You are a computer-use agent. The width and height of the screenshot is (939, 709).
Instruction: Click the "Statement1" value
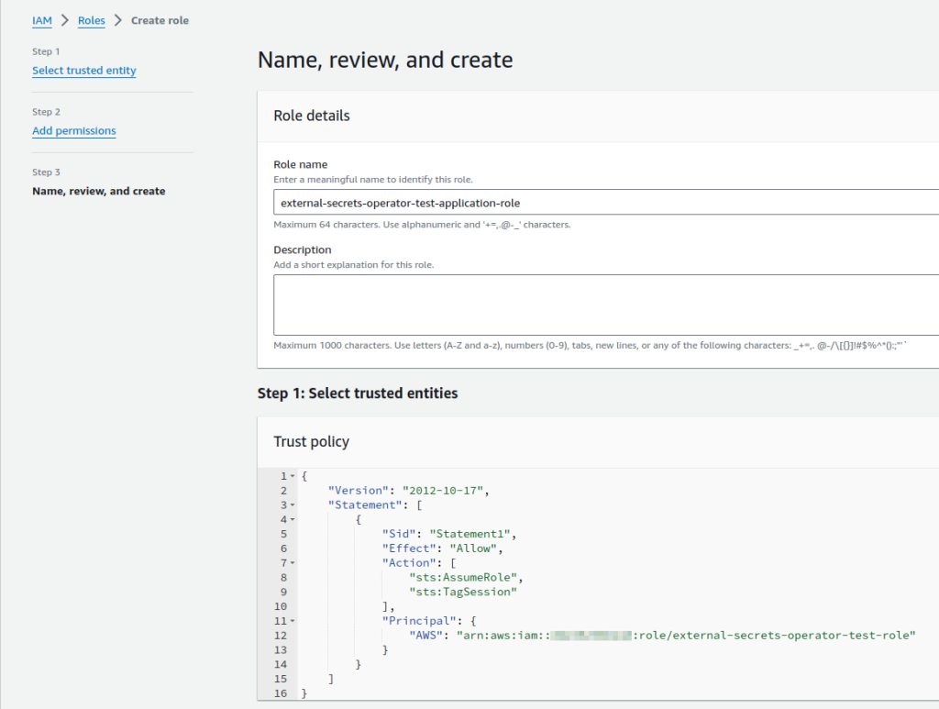[x=469, y=534]
